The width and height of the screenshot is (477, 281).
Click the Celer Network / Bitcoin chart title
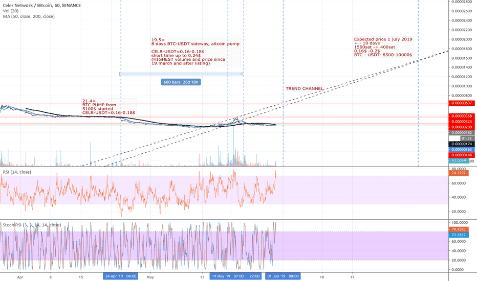(x=42, y=5)
